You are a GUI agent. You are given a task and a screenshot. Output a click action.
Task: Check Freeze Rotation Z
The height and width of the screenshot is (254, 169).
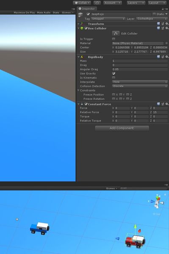click(x=127, y=99)
